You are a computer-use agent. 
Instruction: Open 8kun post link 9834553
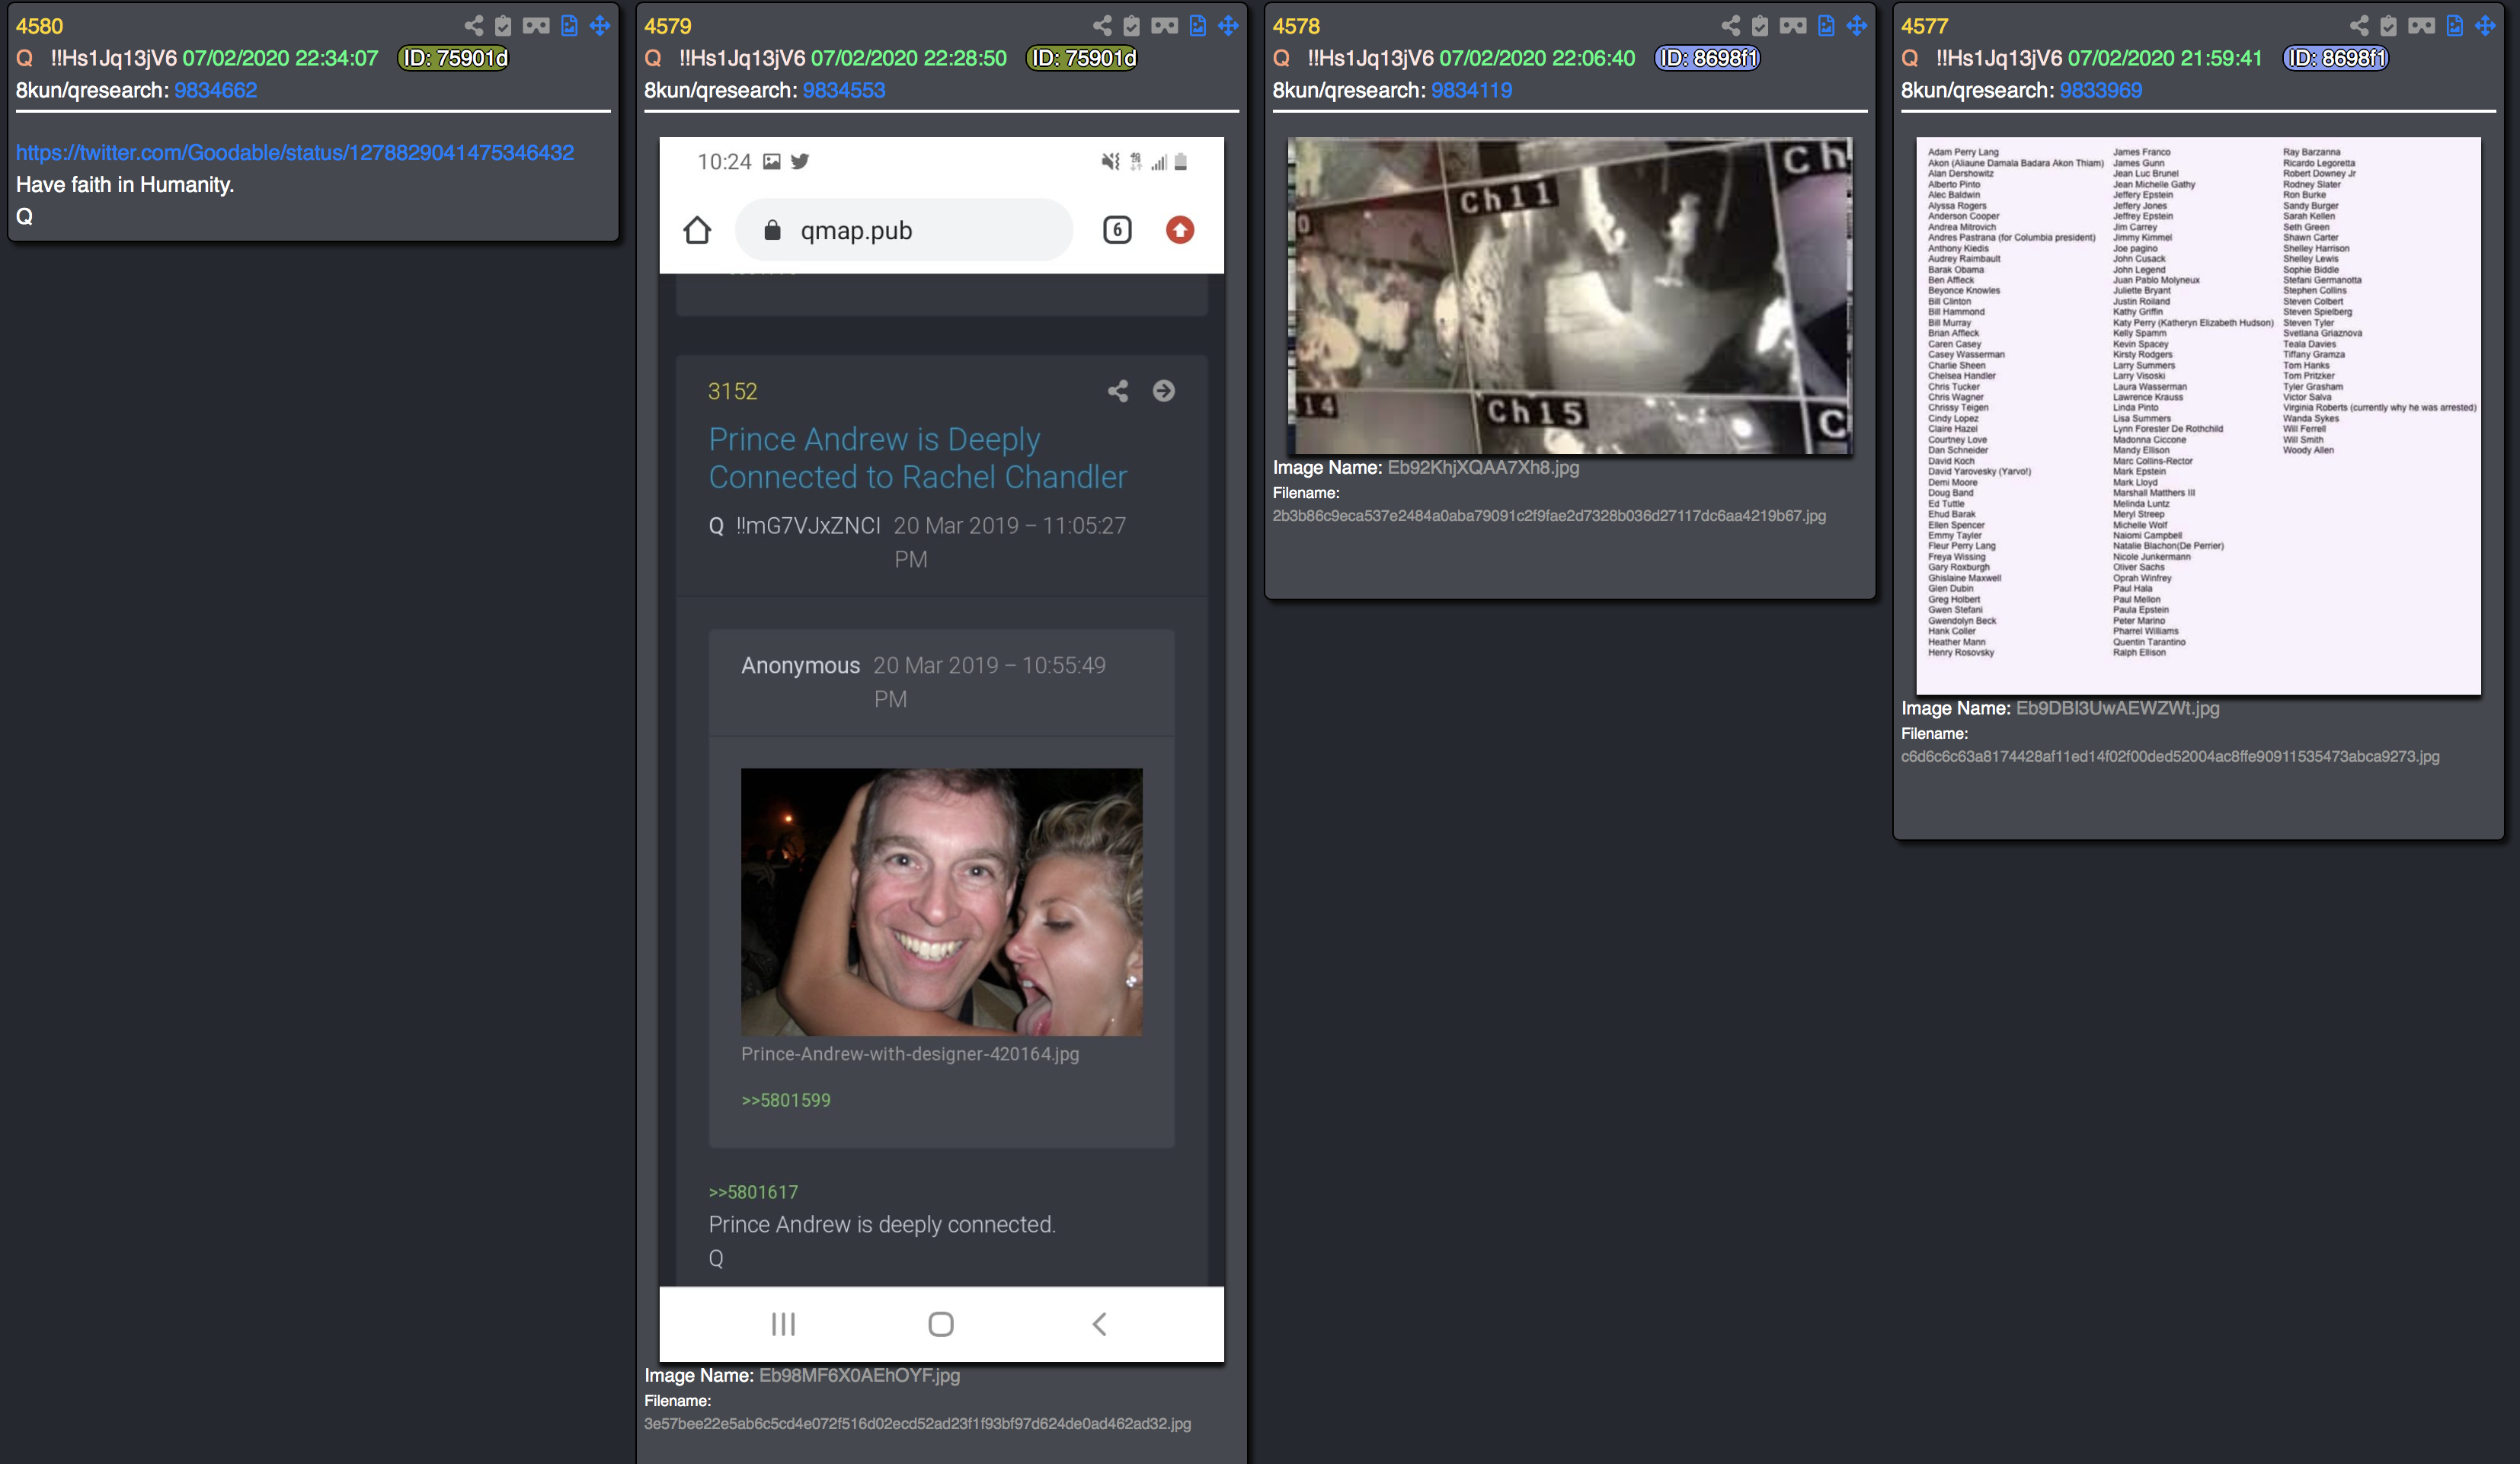click(843, 90)
